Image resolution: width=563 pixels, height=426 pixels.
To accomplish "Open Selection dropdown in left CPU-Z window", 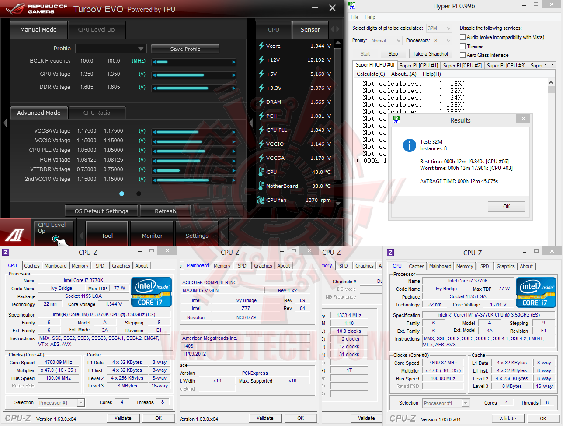I will click(x=61, y=403).
